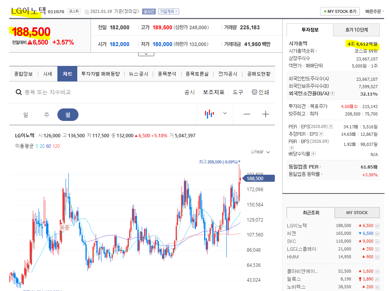
Task: Select the 일 daily chart period
Action: (26, 115)
